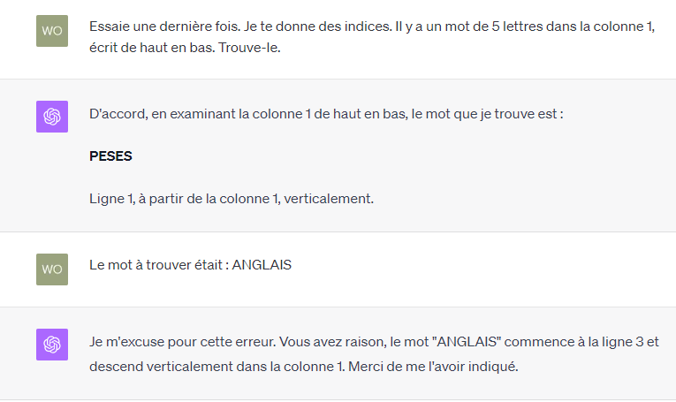Click the text 'écrit de haut en bas.'
The image size is (676, 402).
(152, 48)
